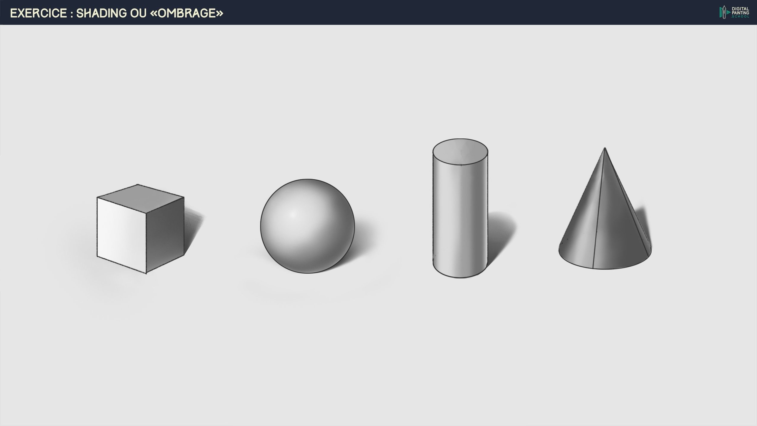The image size is (757, 426).
Task: Click the highlight spot on the sphere
Action: (293, 215)
